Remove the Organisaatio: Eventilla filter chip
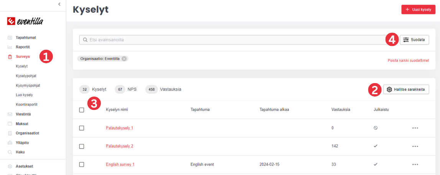This screenshot has height=175, width=440. (124, 59)
